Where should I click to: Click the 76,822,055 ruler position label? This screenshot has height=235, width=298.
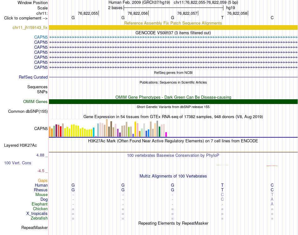[x=88, y=13]
